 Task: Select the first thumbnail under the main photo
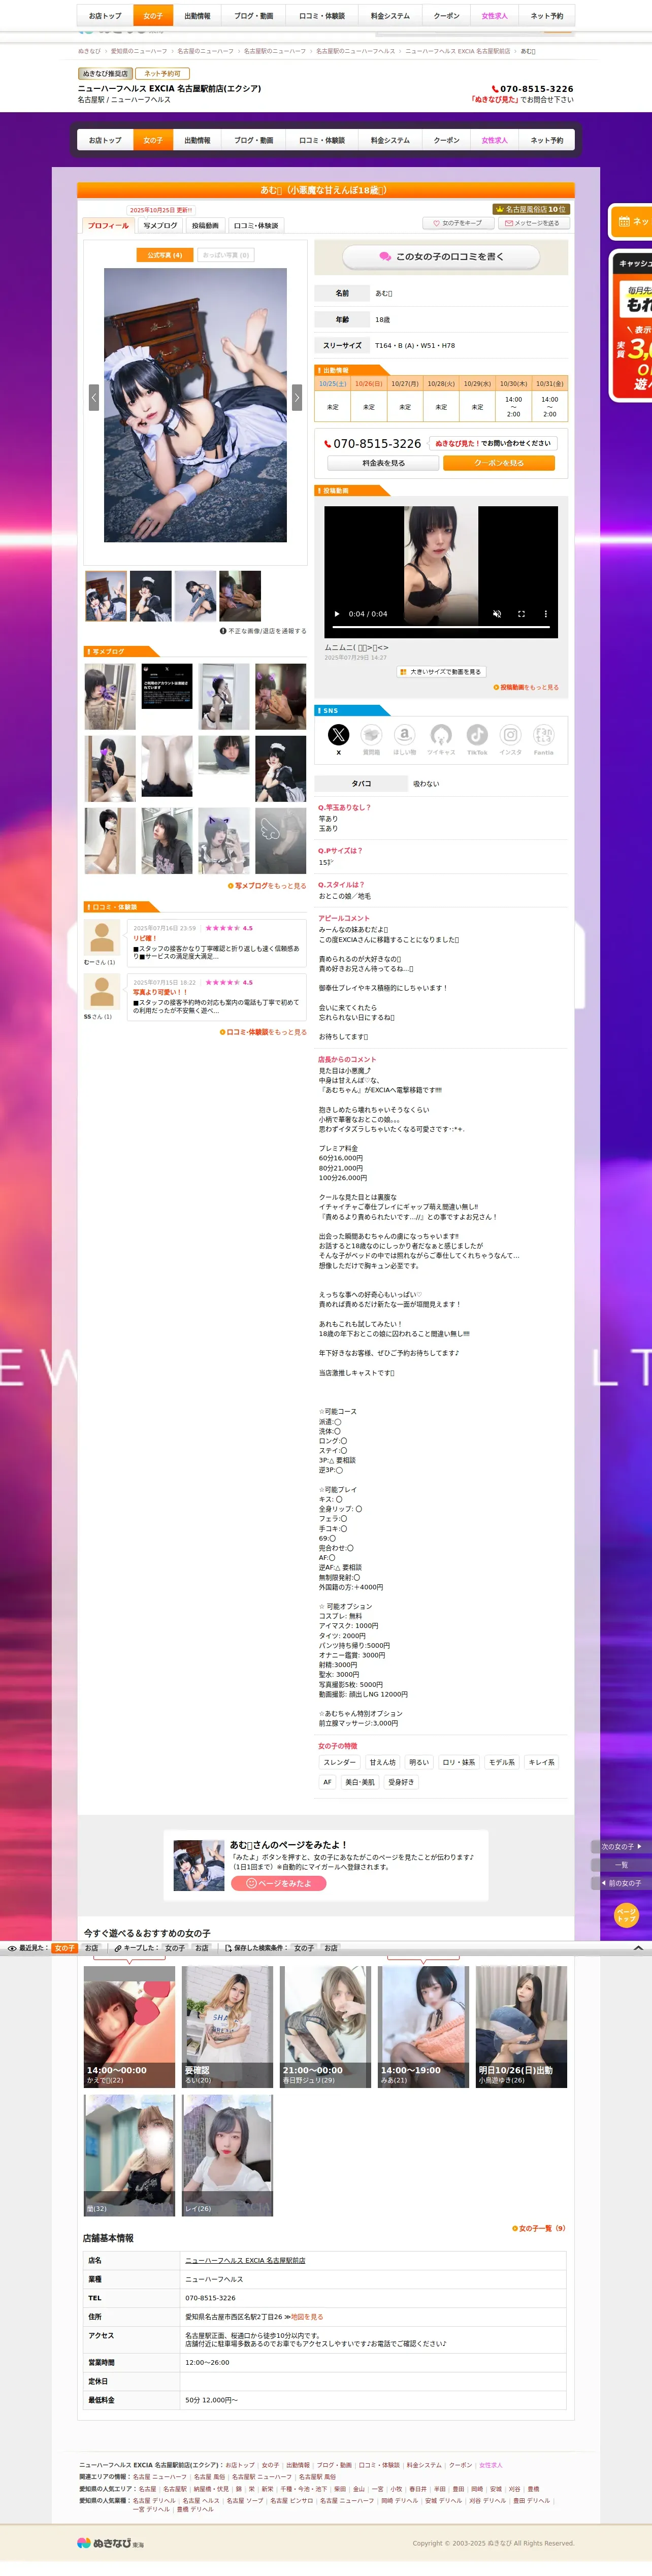(105, 596)
